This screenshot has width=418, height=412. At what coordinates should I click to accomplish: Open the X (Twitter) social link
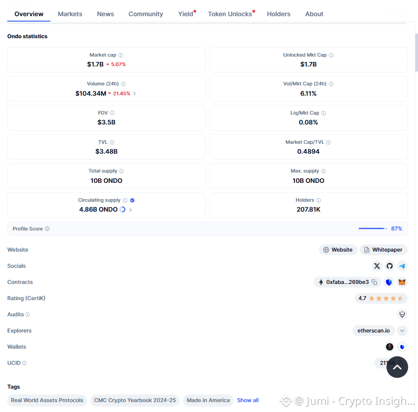[377, 266]
